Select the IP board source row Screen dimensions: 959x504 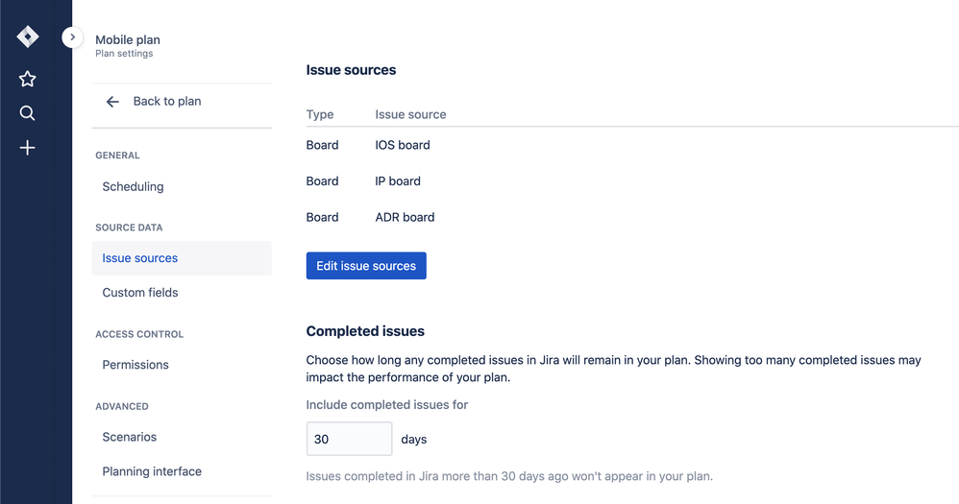398,181
